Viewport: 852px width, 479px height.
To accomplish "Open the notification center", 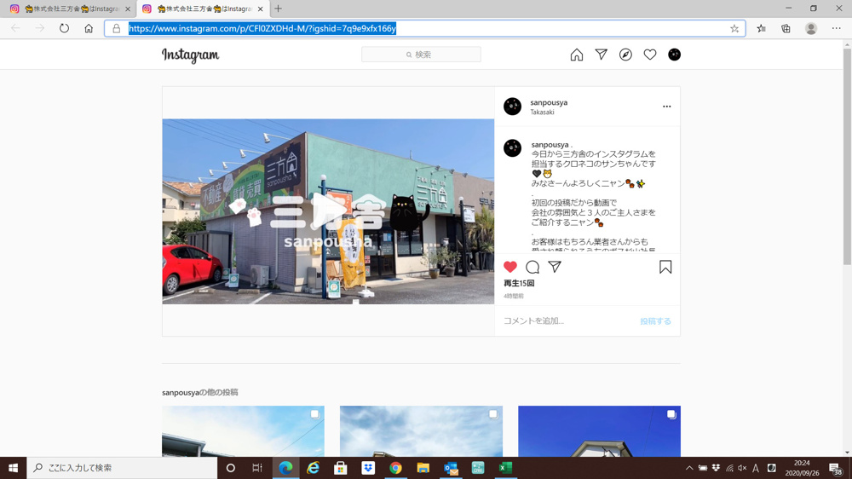I will click(837, 468).
